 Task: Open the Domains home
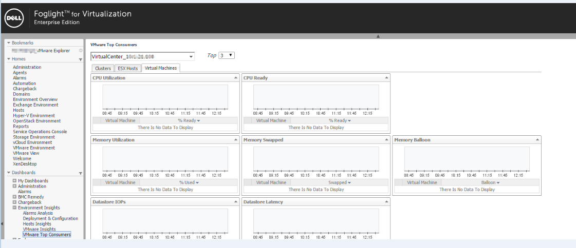(22, 94)
